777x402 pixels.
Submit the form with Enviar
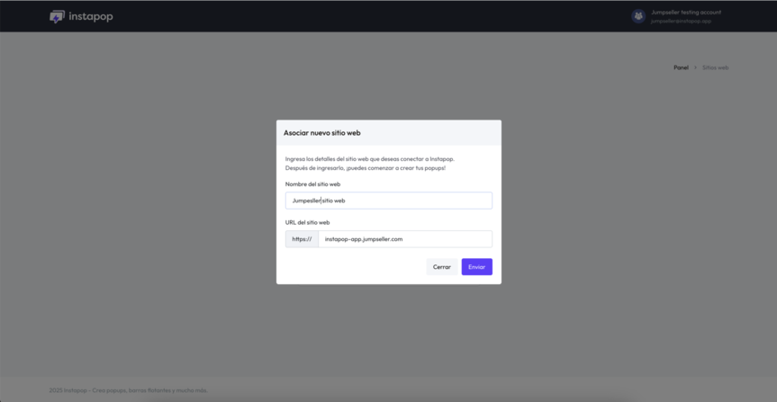(x=476, y=267)
